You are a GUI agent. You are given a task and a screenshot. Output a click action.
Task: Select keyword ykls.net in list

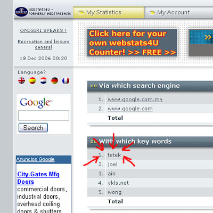point(118,183)
